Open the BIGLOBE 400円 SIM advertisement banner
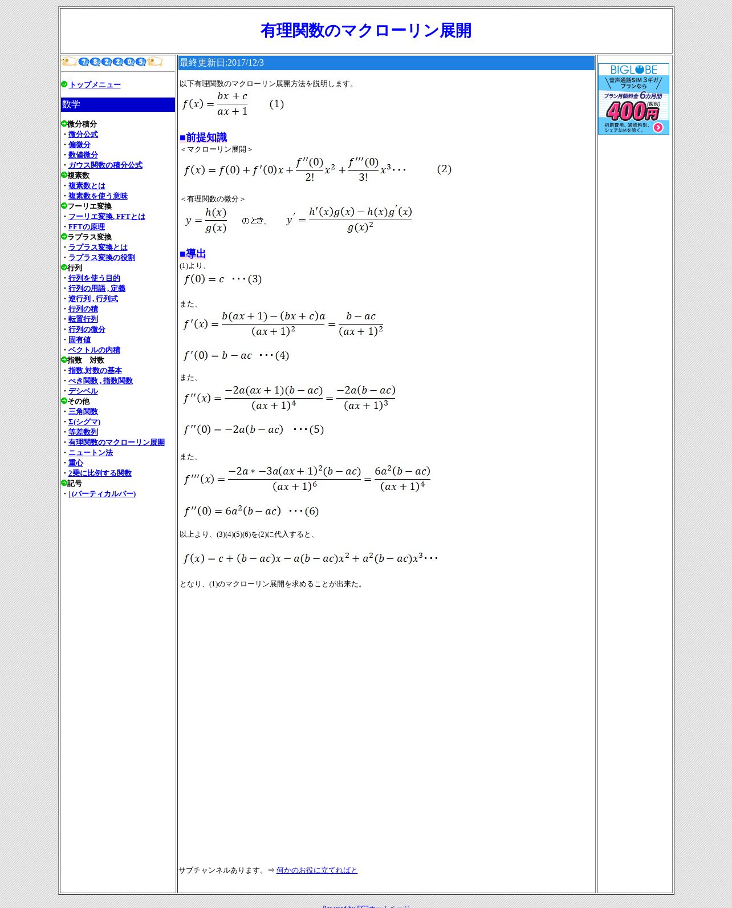 click(633, 99)
